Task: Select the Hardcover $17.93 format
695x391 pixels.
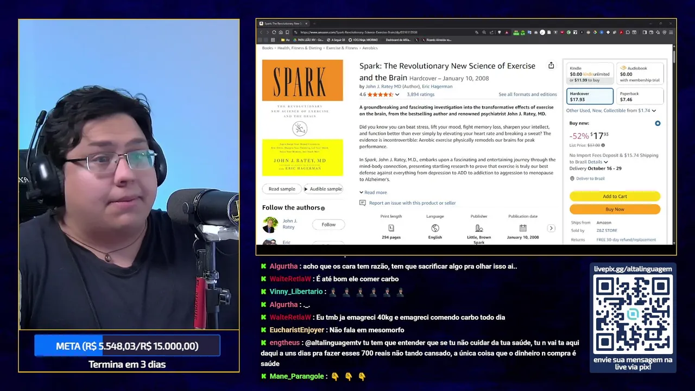Action: tap(590, 96)
